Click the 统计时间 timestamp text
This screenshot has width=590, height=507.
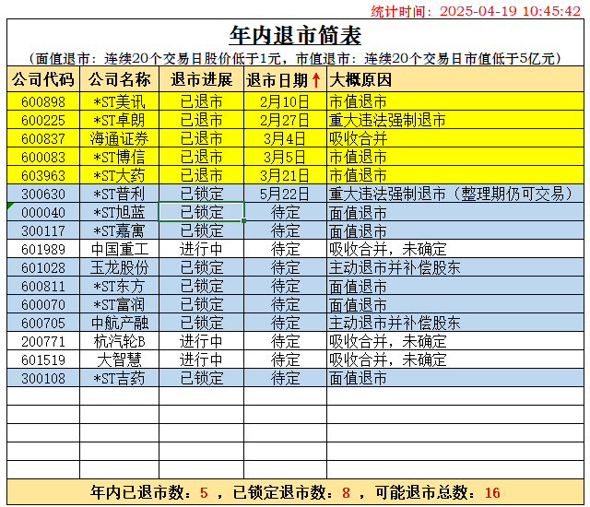click(x=476, y=11)
